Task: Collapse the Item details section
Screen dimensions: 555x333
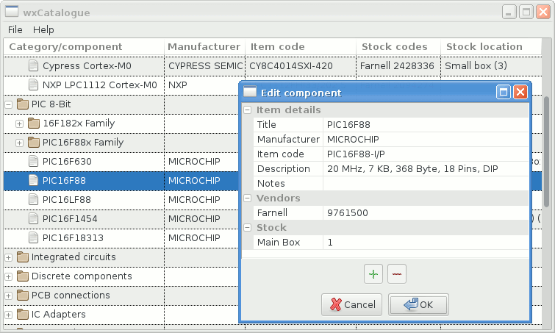Action: [x=248, y=110]
